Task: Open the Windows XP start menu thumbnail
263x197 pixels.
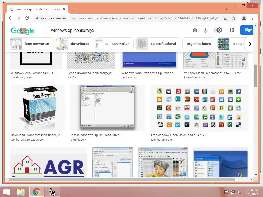Action: click(x=221, y=162)
